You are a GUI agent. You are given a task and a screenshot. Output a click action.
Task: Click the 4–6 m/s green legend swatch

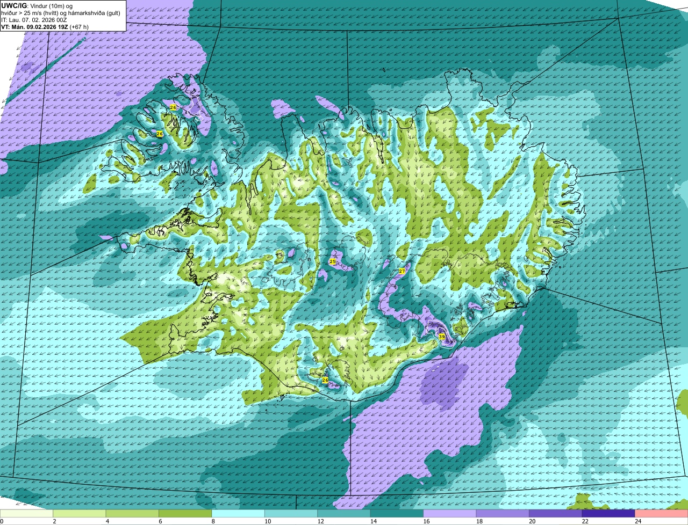(133, 513)
